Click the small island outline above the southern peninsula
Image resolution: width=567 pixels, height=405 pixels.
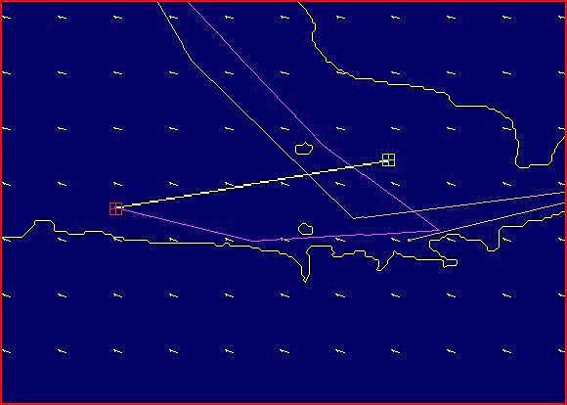point(306,229)
